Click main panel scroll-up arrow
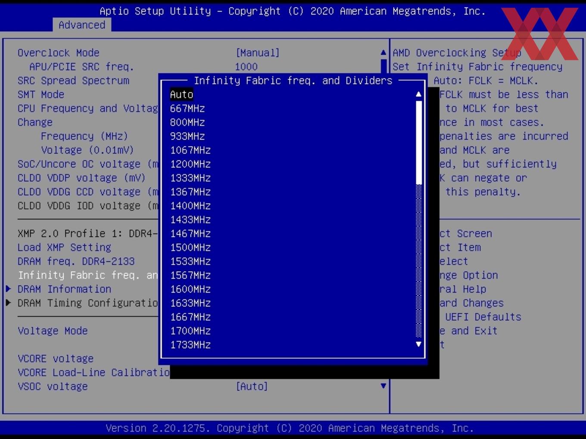This screenshot has width=586, height=439. [383, 53]
